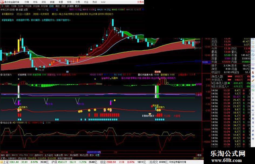Viewport: 255px width, 164px height.
Task: Select the 指标 tab at bottom
Action: [3, 155]
